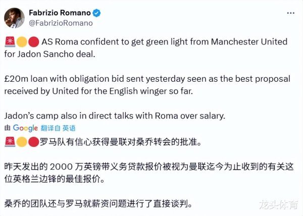Click the 罗马队有信心 translated headline
Image resolution: width=303 pixels, height=216 pixels.
pos(121,142)
